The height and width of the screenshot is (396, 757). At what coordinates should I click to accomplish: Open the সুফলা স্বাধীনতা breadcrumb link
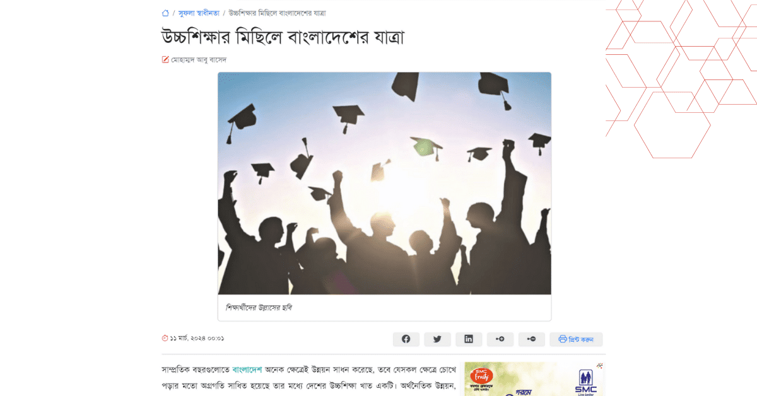199,13
